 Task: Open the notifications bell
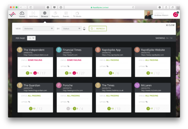tap(175, 14)
